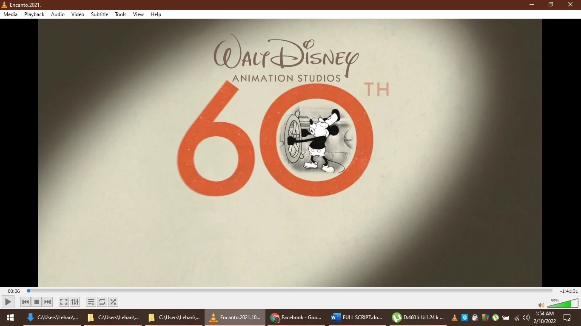
Task: Open the Subtitle menu
Action: (x=100, y=14)
